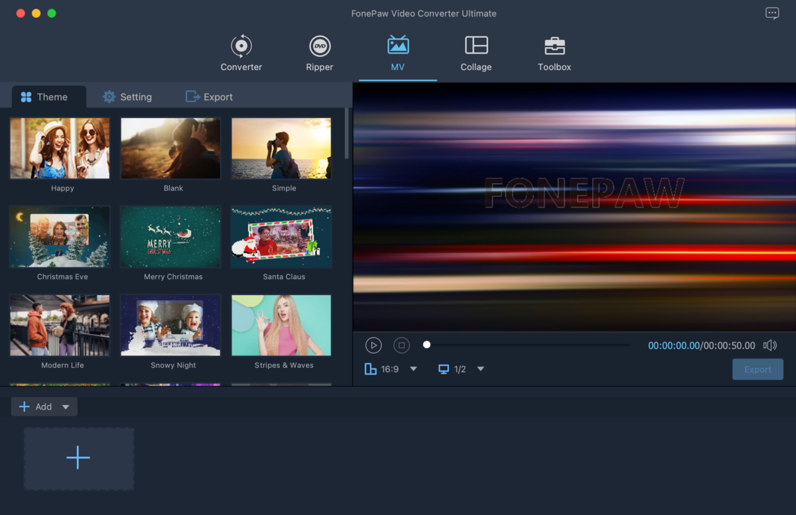Click the aspect ratio layout icon
The width and height of the screenshot is (796, 515).
tap(370, 369)
